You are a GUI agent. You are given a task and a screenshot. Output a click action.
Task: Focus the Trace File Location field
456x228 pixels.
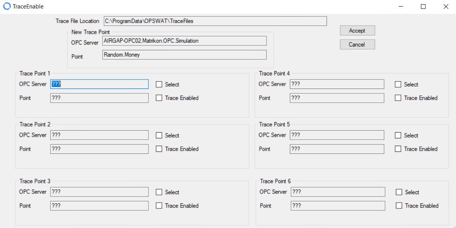pyautogui.click(x=215, y=21)
